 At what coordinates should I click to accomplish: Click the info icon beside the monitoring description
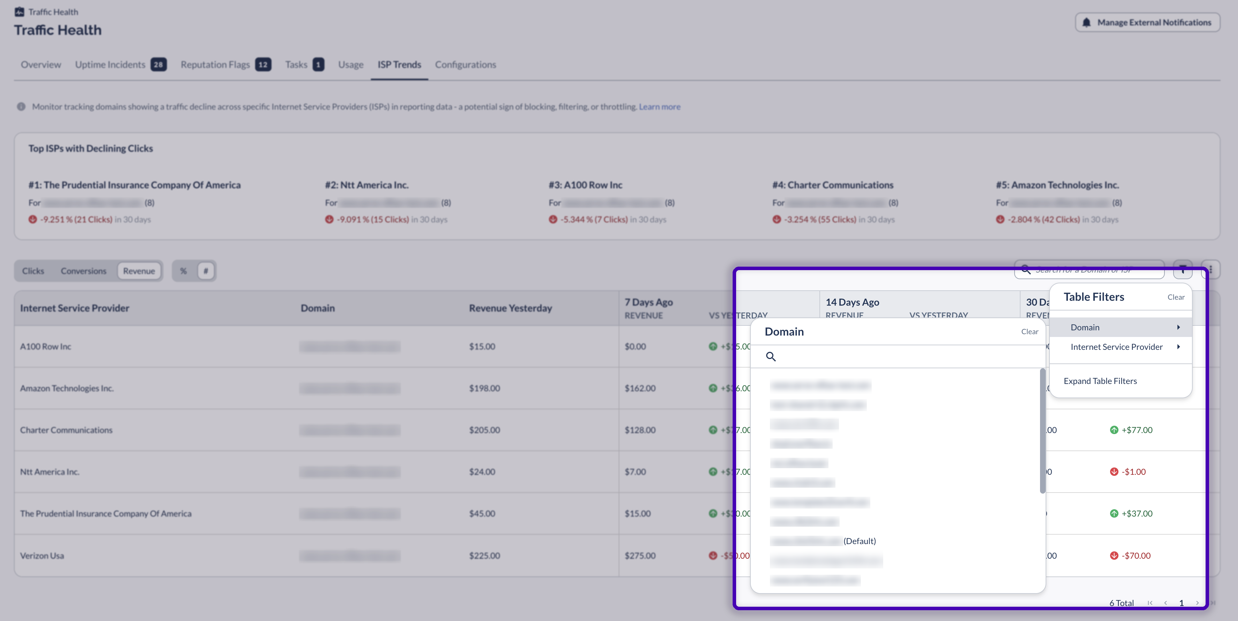pyautogui.click(x=21, y=107)
